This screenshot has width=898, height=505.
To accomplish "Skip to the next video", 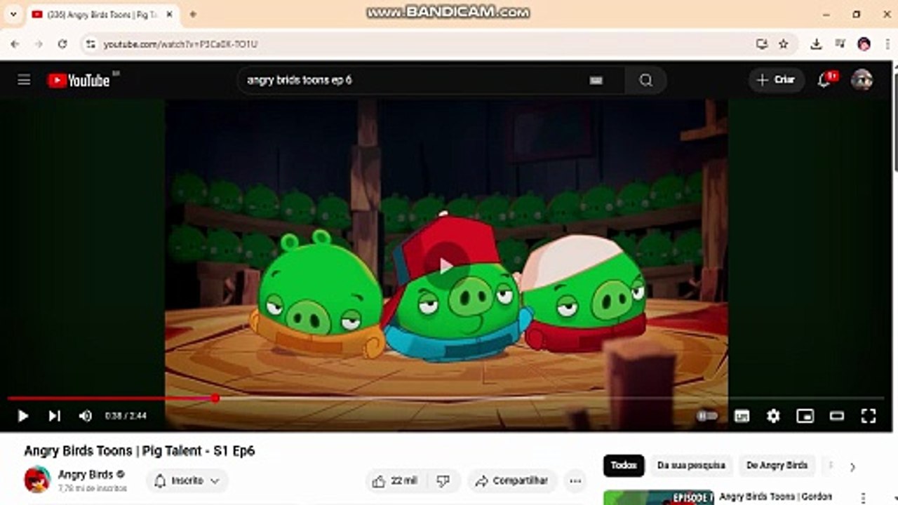I will coord(54,416).
